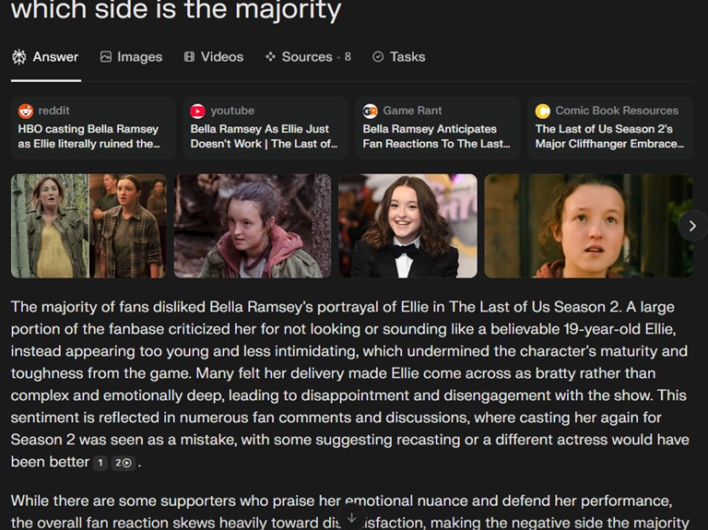The height and width of the screenshot is (530, 708).
Task: Click the Images tab picture icon
Action: click(x=106, y=57)
